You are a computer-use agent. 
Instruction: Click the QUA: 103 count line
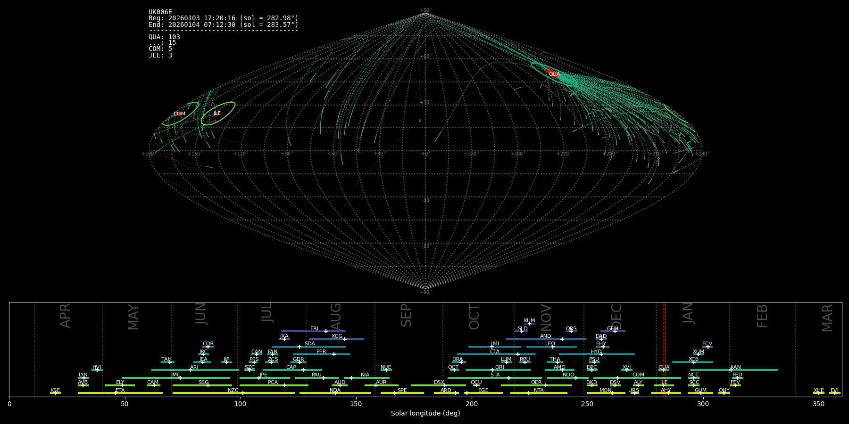point(164,37)
